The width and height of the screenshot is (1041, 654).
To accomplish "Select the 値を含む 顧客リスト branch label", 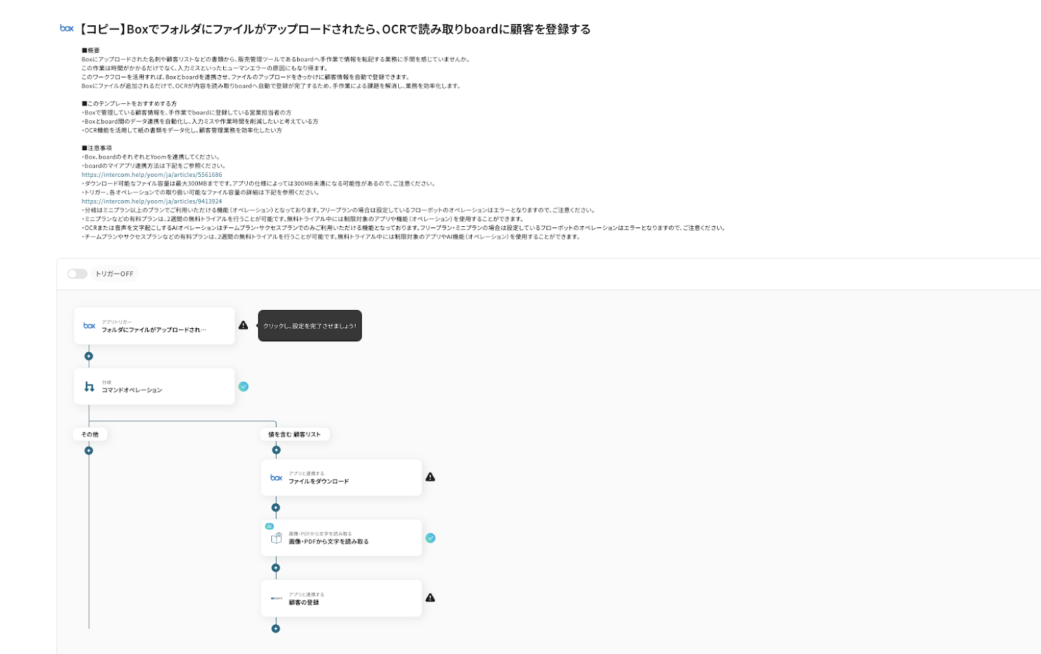I will [295, 434].
